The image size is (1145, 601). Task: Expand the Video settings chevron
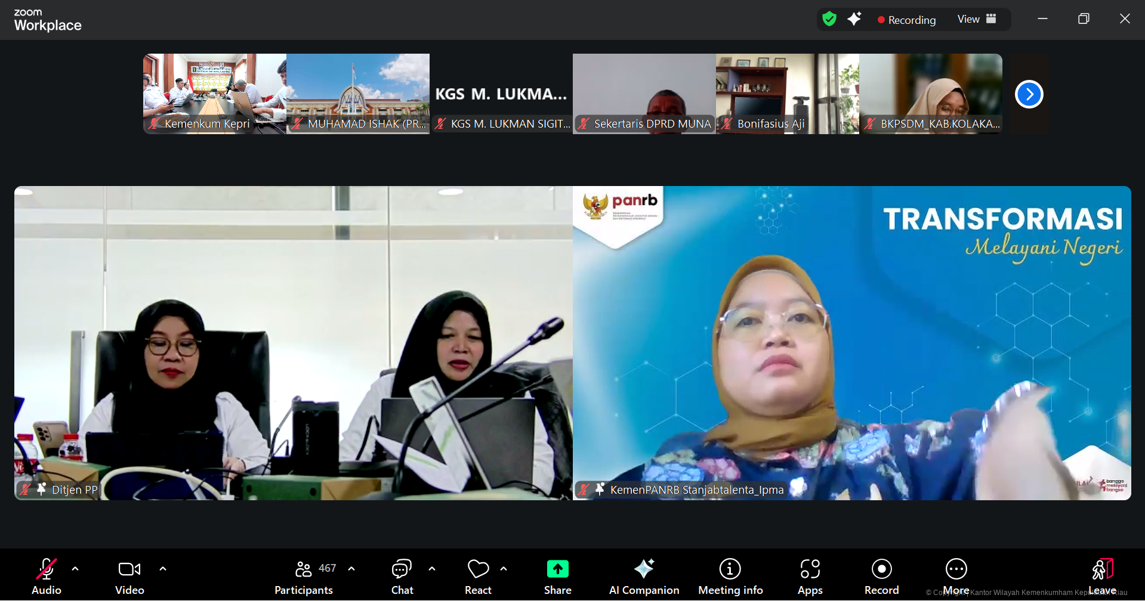click(163, 568)
